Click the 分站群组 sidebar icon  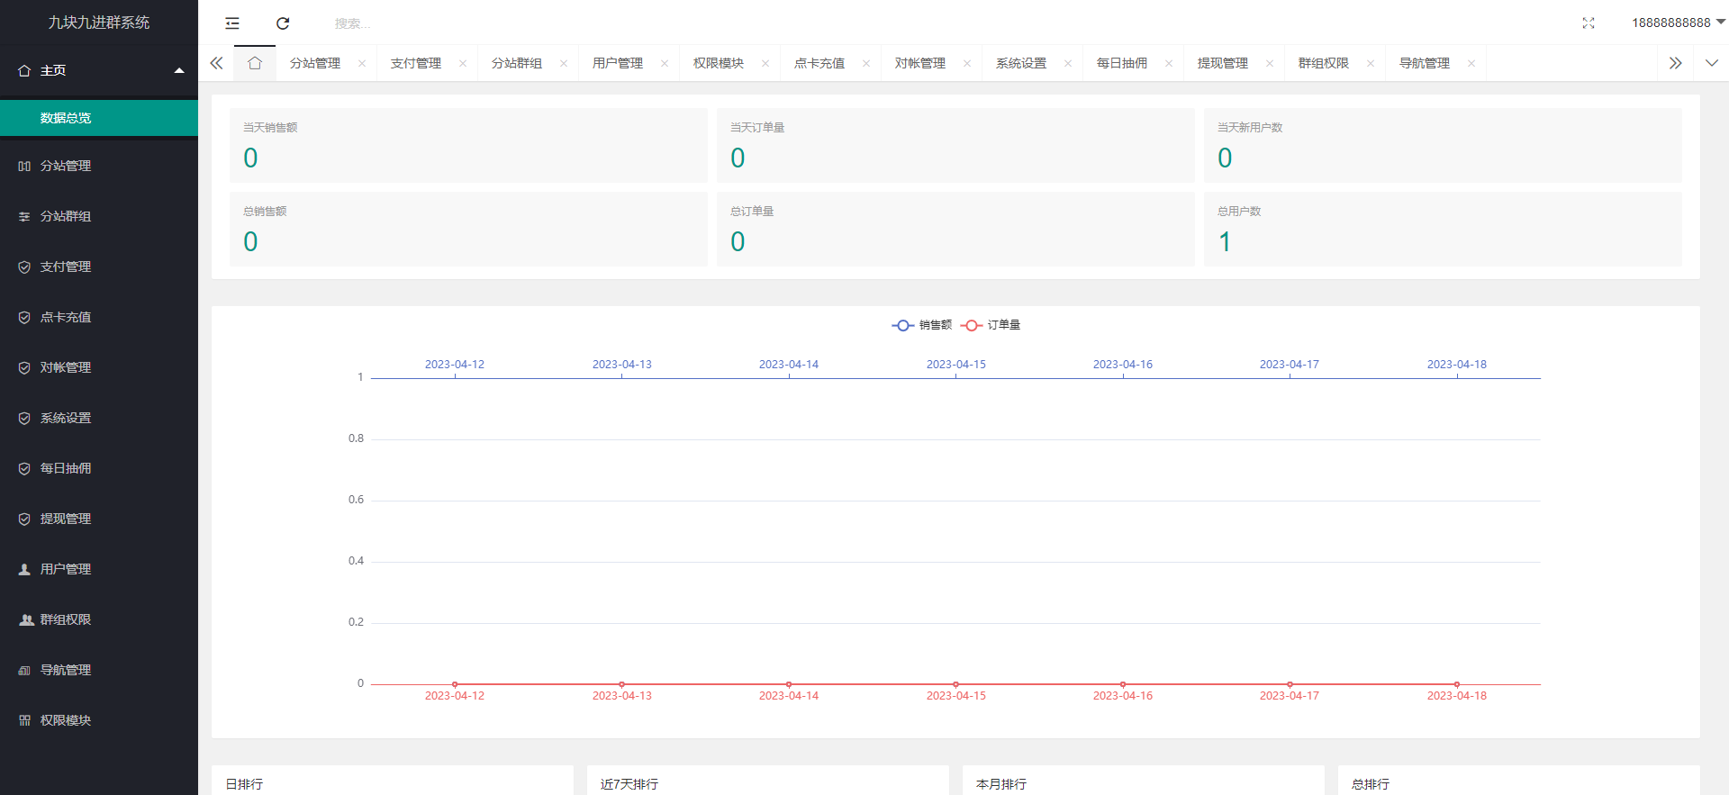[24, 216]
